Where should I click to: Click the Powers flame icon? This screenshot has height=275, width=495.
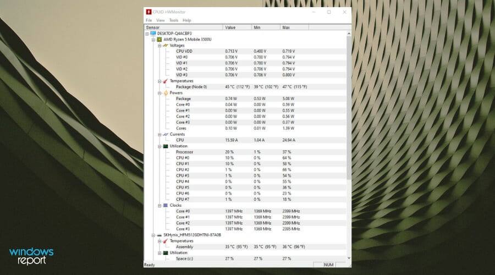click(166, 93)
